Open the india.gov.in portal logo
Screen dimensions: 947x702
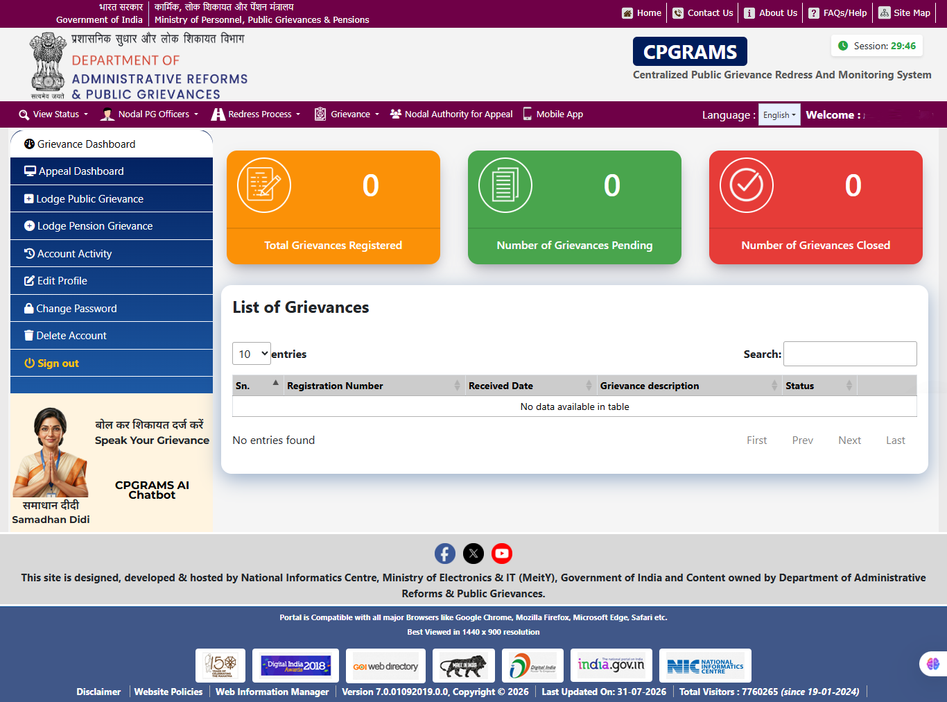(611, 666)
